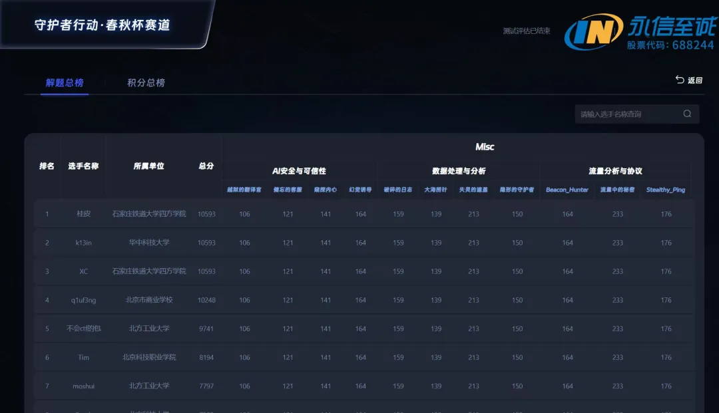This screenshot has width=719, height=413.
Task: Click the 数据处理与分析 category header
Action: coord(459,171)
